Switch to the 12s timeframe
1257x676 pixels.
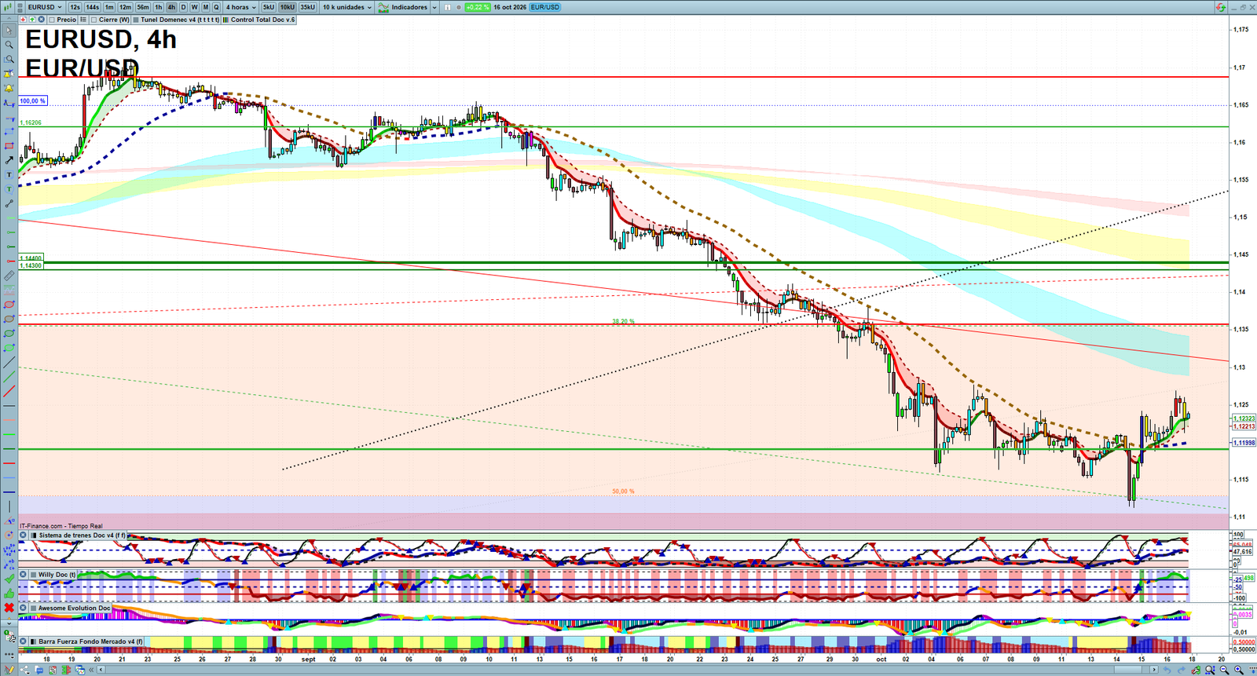click(x=75, y=7)
